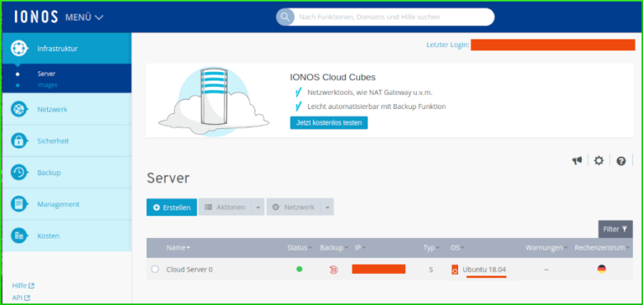This screenshot has width=643, height=305.
Task: Open the Netzwerk sidebar icon
Action: point(19,110)
